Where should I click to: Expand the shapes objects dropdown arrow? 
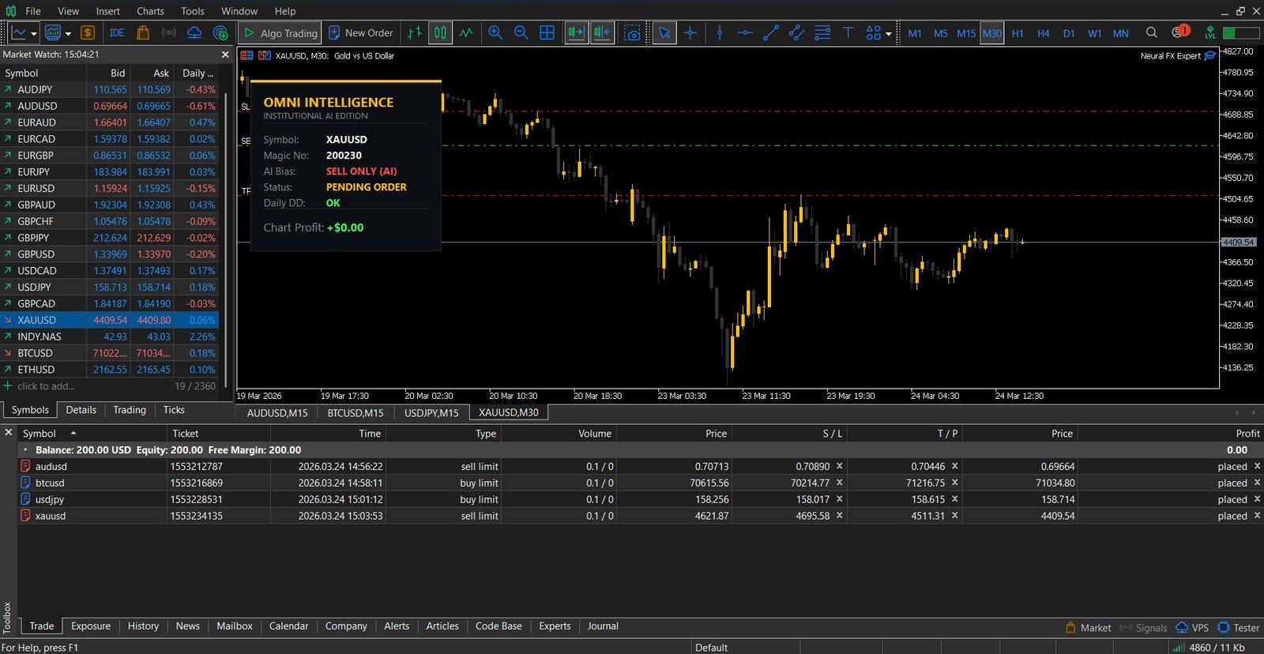pos(888,33)
